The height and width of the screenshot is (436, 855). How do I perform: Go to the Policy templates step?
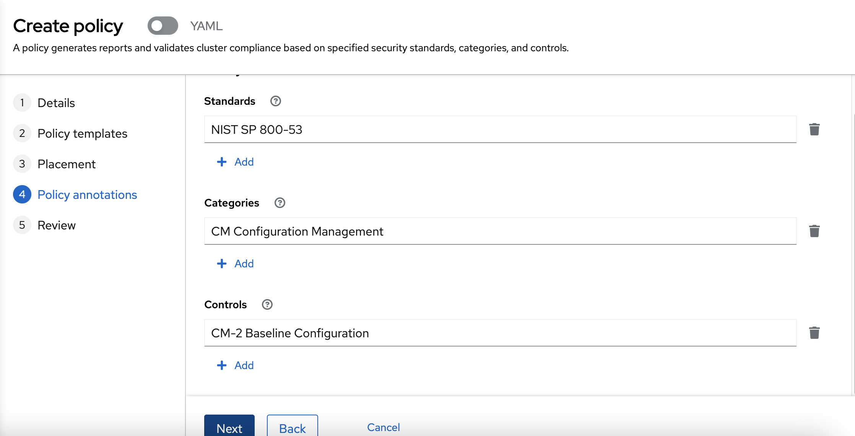pyautogui.click(x=70, y=133)
